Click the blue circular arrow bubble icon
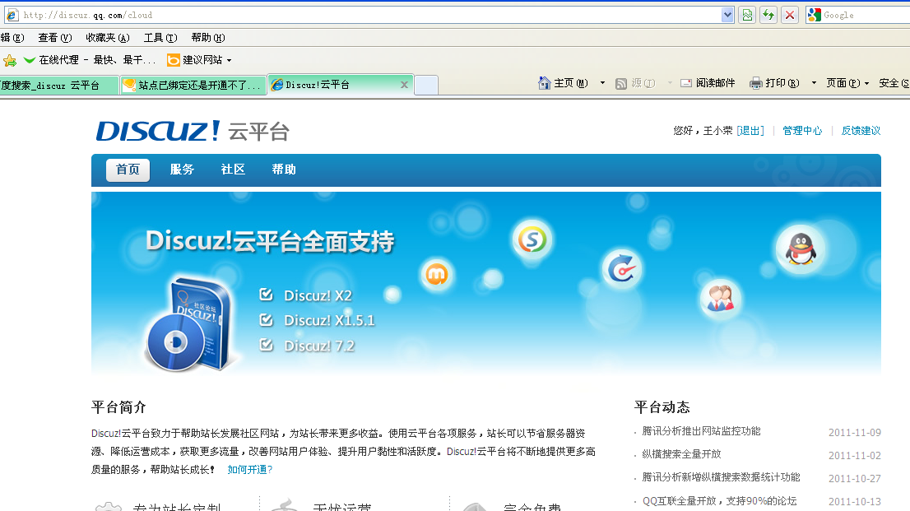Image resolution: width=910 pixels, height=511 pixels. coord(621,269)
